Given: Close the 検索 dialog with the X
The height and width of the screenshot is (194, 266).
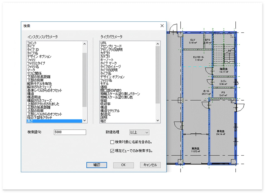Looking at the screenshot, I should 162,26.
